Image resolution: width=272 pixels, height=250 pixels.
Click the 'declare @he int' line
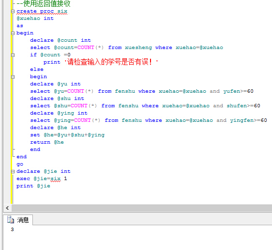(55, 128)
